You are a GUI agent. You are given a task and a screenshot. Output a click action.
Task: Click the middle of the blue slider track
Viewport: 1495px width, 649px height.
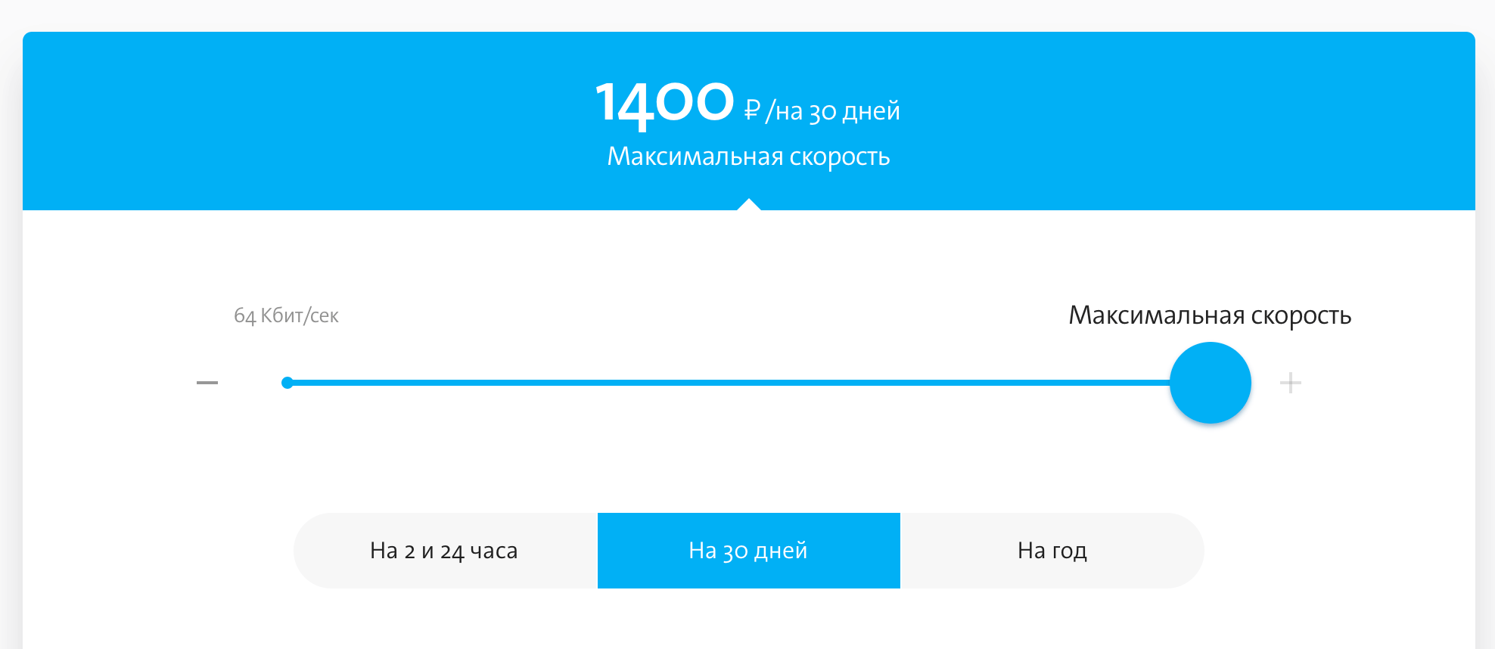tap(726, 383)
